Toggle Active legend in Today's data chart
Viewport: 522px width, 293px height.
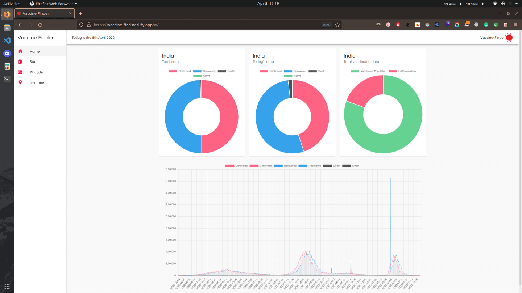pyautogui.click(x=293, y=76)
